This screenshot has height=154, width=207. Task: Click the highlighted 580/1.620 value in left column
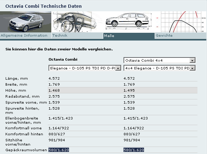(59, 150)
